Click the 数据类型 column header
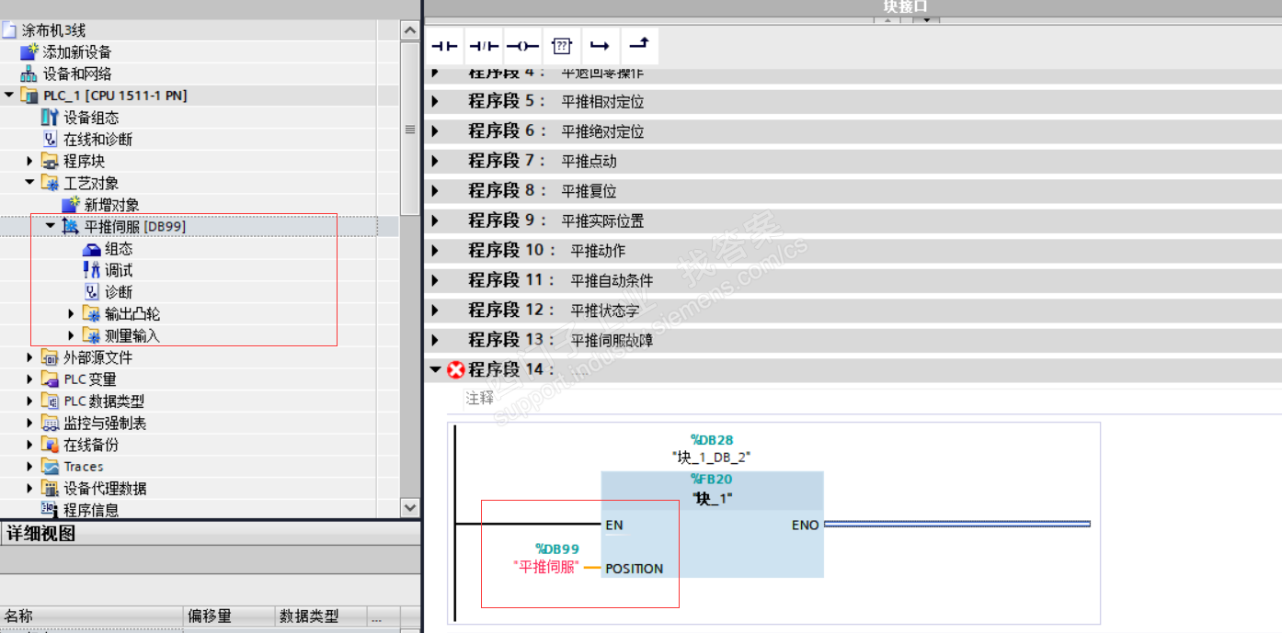Viewport: 1282px width, 633px height. 322,616
